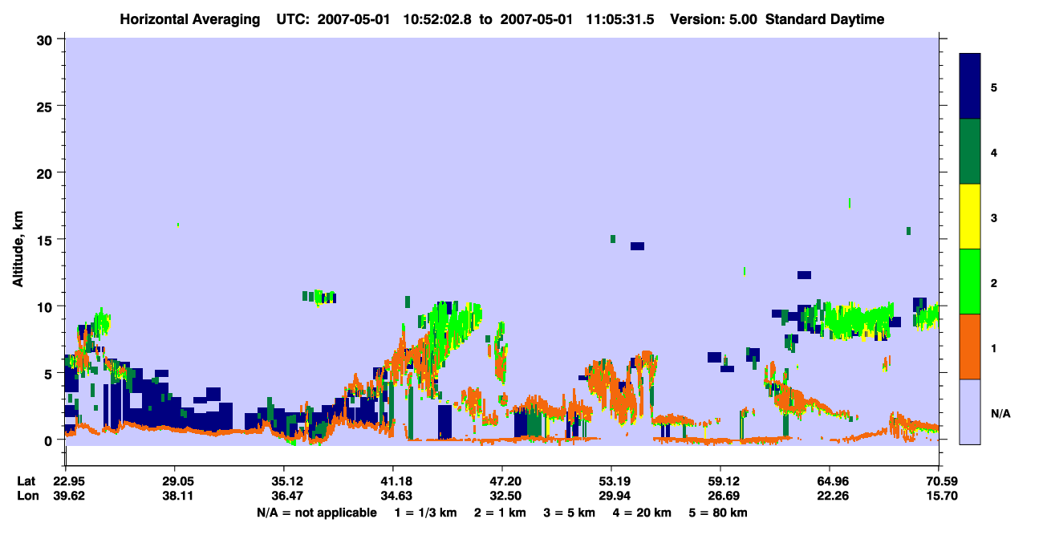This screenshot has width=1043, height=535.
Task: Click the dark green colorbar segment labeled 4
Action: pyautogui.click(x=970, y=152)
